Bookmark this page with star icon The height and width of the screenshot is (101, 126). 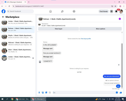click(115, 6)
